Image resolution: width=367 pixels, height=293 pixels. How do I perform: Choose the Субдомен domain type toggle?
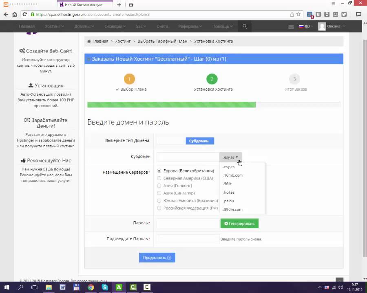[200, 141]
